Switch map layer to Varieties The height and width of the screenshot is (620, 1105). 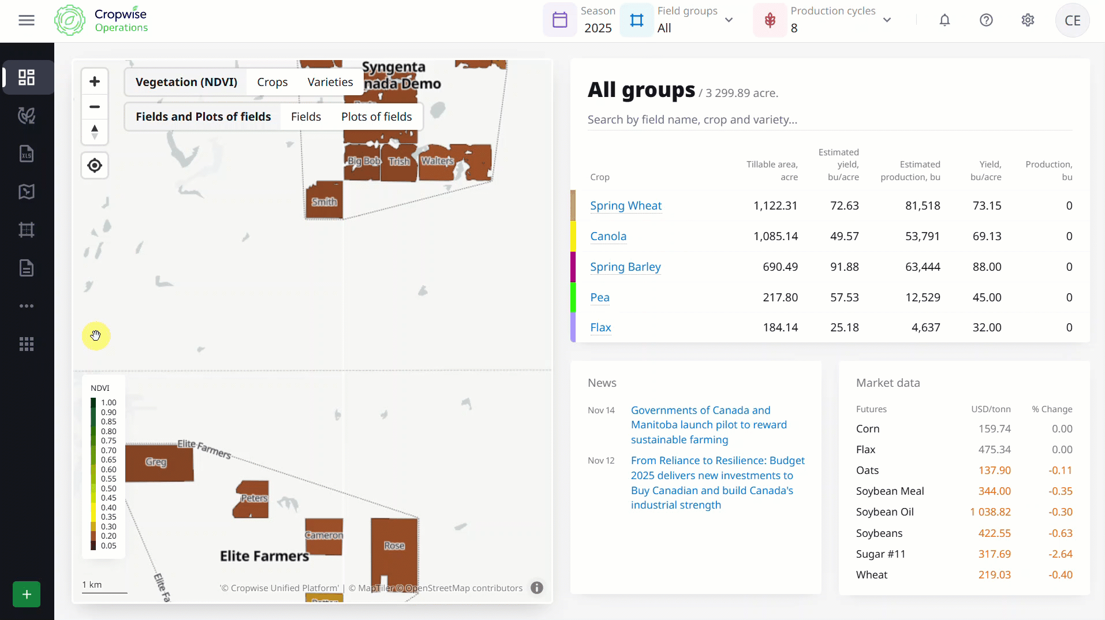tap(330, 82)
